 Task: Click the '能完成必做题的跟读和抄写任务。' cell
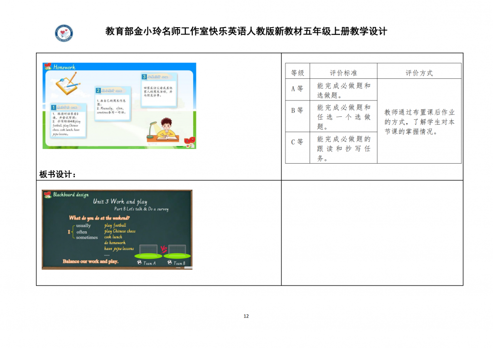[343, 148]
